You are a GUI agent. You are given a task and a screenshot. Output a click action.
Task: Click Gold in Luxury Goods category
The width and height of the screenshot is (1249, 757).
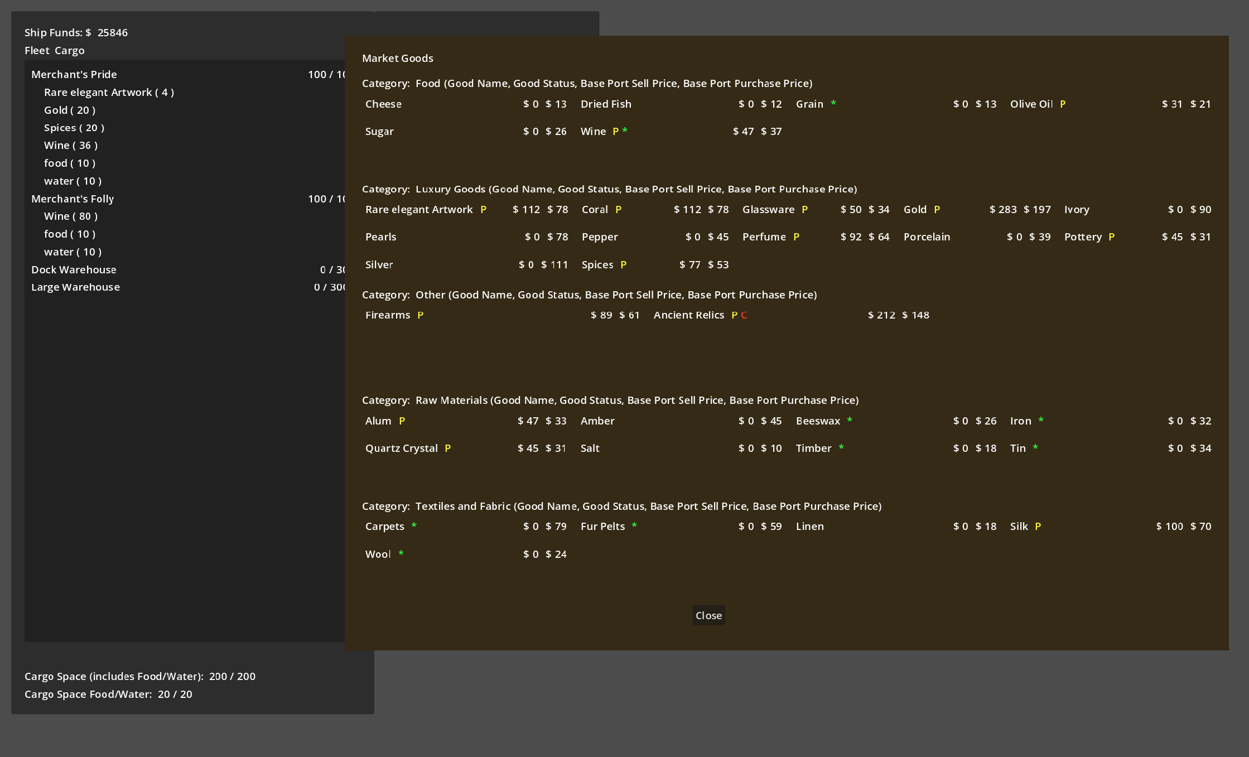pyautogui.click(x=915, y=209)
